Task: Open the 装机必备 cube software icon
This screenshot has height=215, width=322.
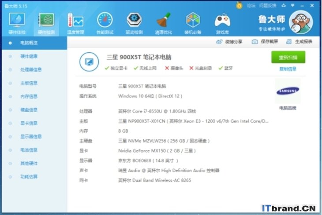Action: pyautogui.click(x=193, y=23)
